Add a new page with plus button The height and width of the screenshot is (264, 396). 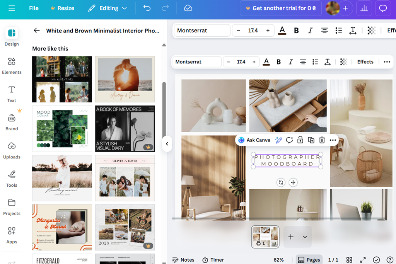point(291,237)
